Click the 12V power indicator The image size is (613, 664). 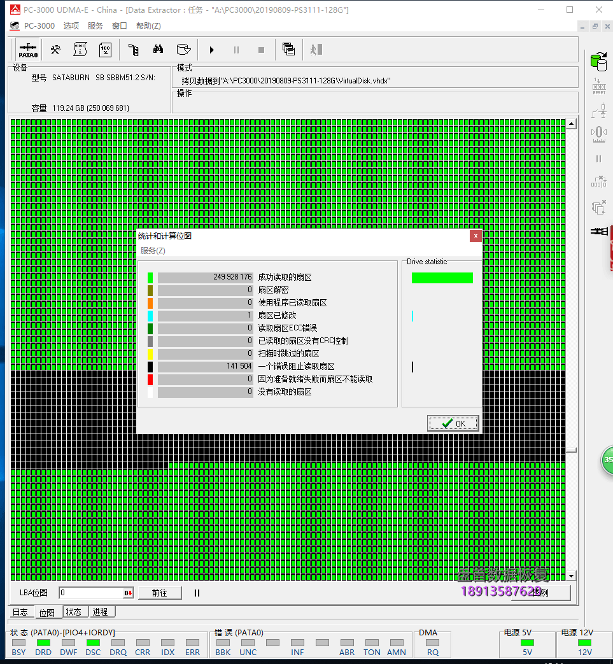(x=585, y=642)
